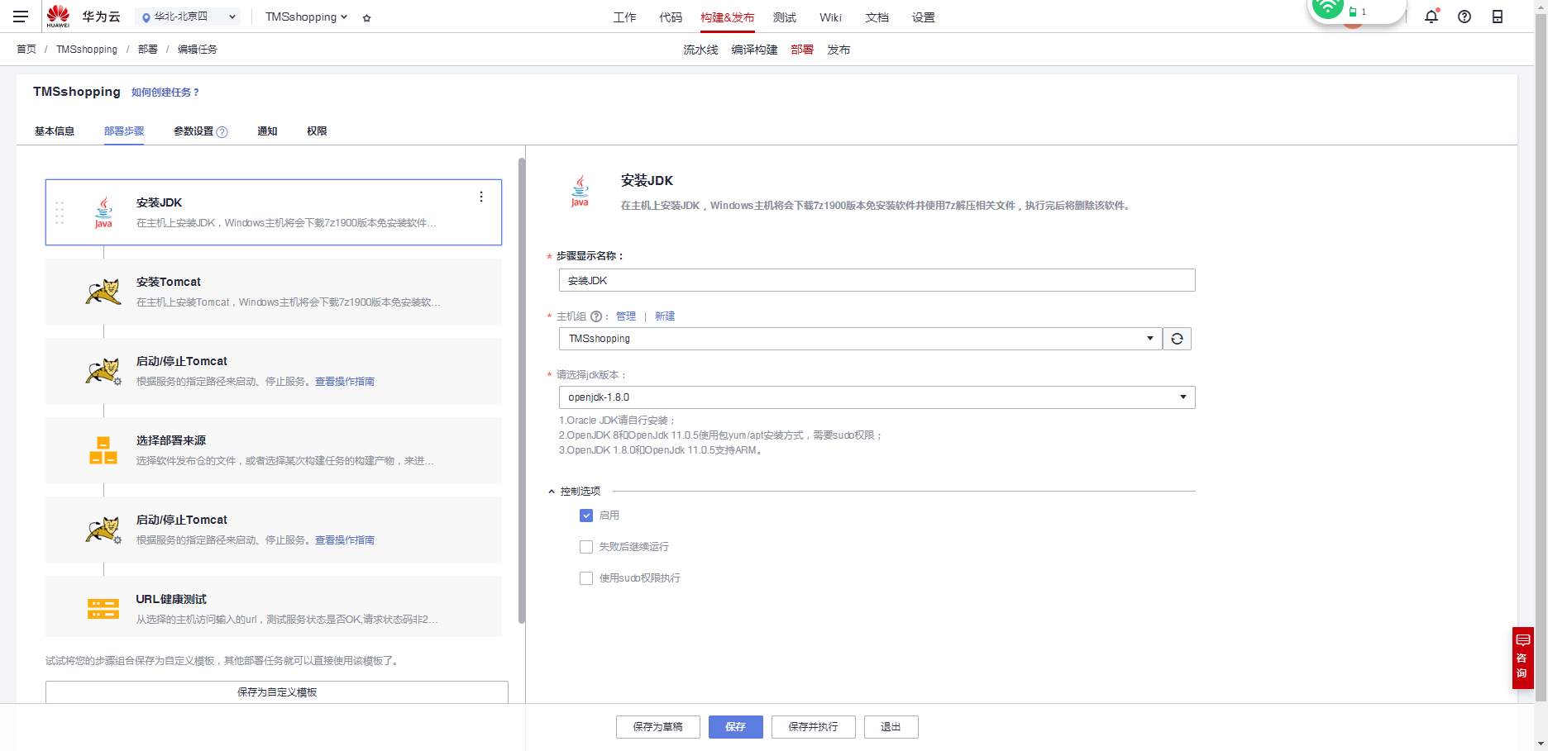Open 测试 in top navigation
The width and height of the screenshot is (1548, 751).
[784, 17]
